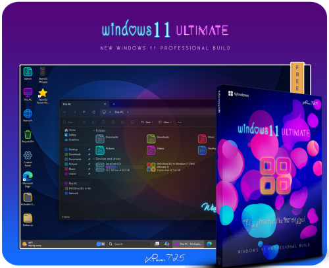Click the refresh button in File Explorer

[93, 112]
